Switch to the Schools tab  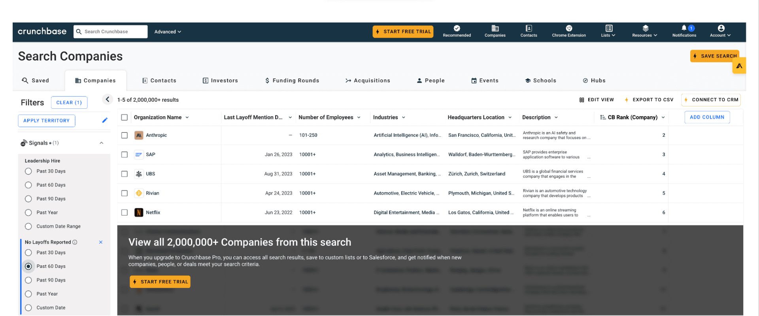pyautogui.click(x=540, y=81)
